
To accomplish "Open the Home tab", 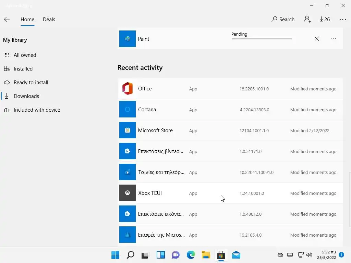I will point(27,20).
